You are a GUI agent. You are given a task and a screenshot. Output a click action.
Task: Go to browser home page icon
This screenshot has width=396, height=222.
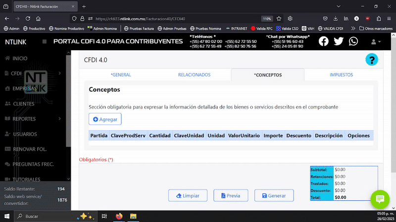[38, 19]
